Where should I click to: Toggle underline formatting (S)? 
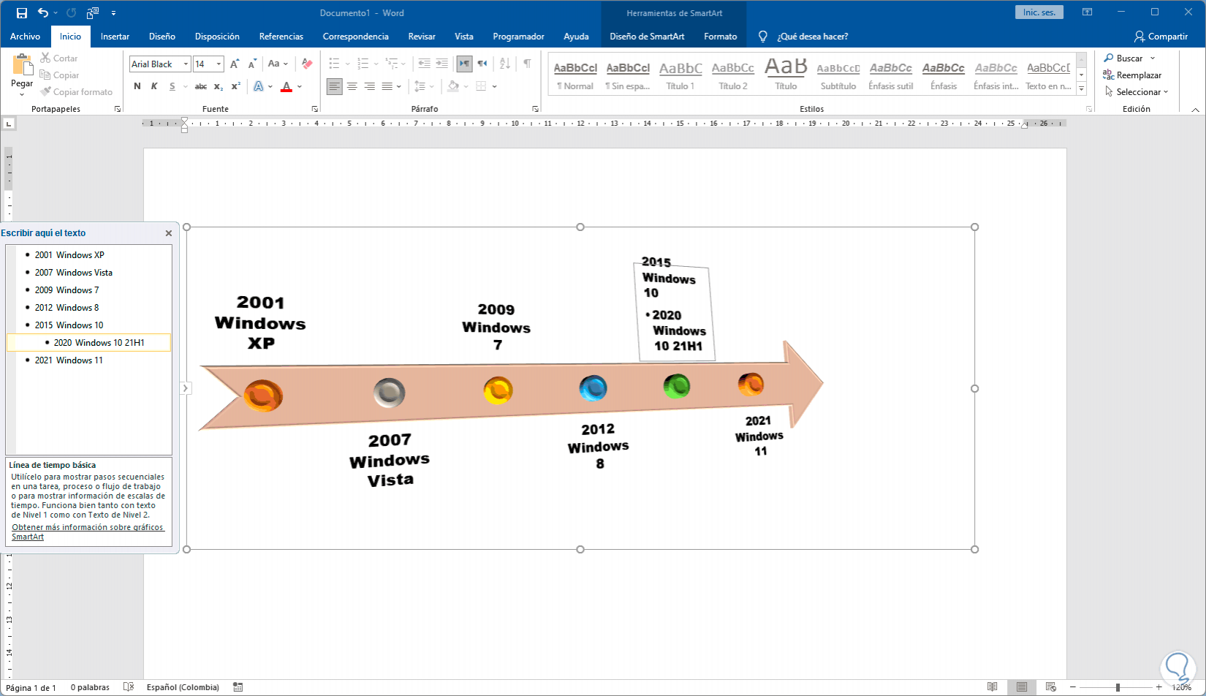pos(172,86)
